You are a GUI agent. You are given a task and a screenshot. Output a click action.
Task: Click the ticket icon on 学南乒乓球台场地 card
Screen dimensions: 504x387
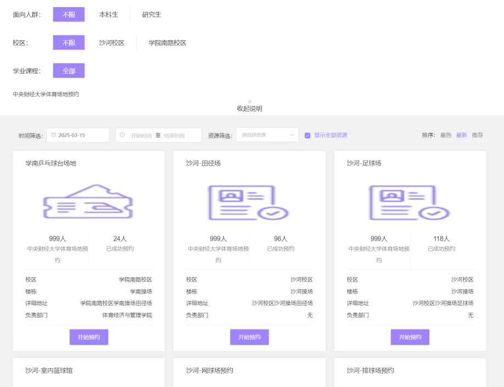click(x=88, y=202)
